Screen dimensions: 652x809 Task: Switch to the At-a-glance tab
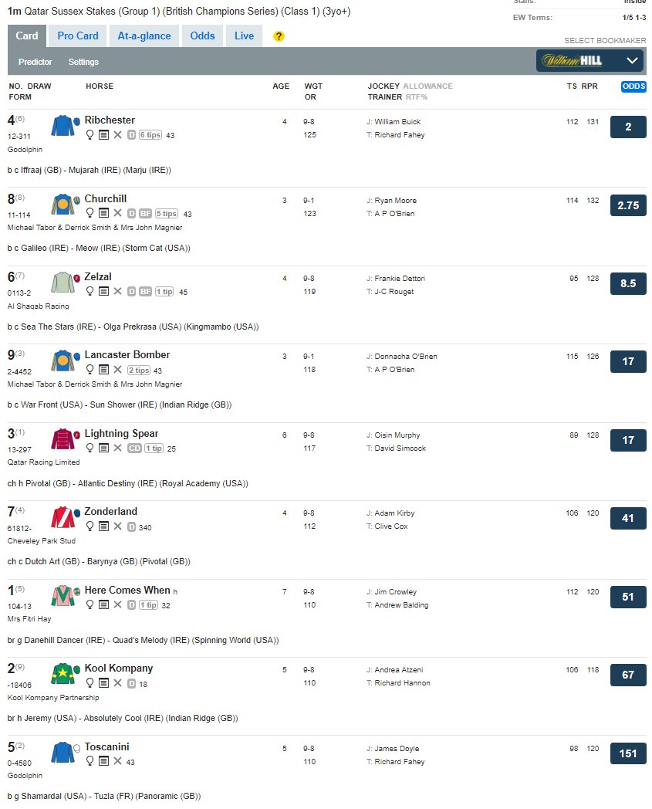tap(144, 36)
